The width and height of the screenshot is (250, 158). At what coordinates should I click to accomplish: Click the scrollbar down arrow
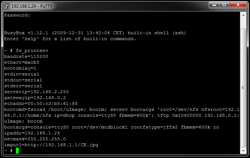click(243, 151)
